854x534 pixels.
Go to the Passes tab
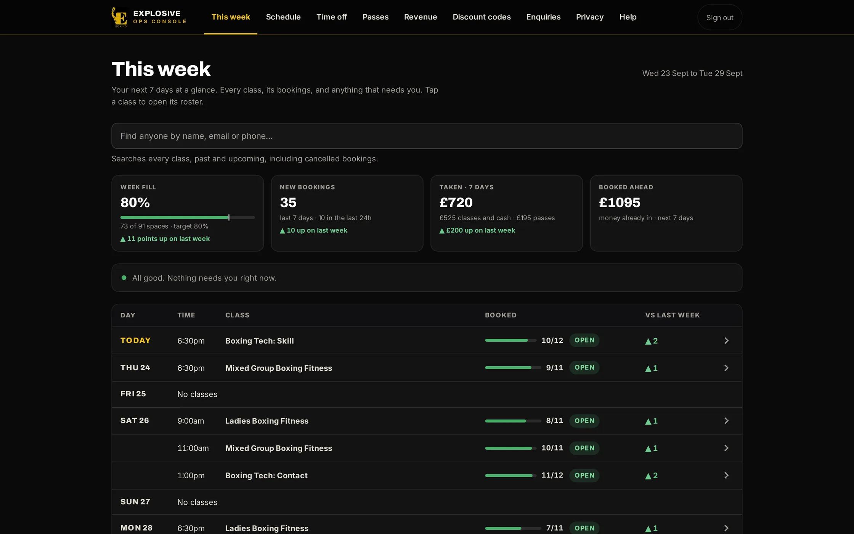(x=376, y=17)
